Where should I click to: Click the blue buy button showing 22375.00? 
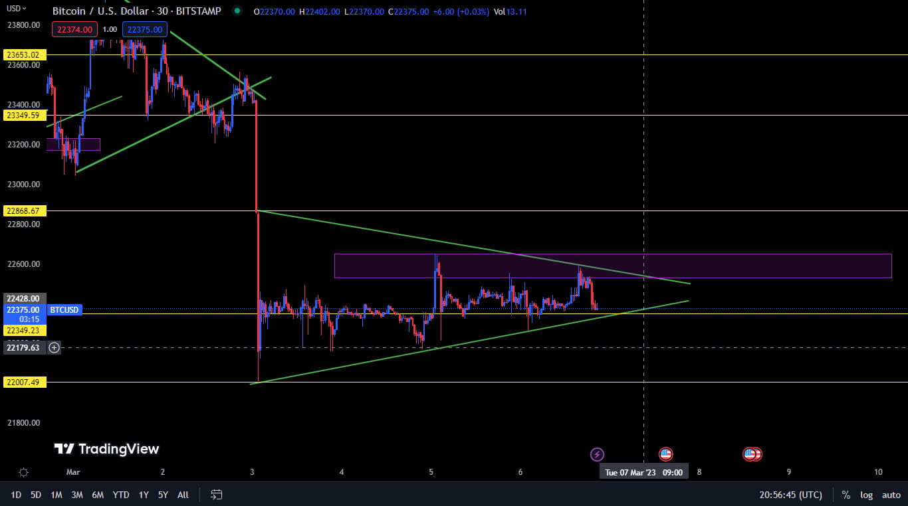pos(144,29)
